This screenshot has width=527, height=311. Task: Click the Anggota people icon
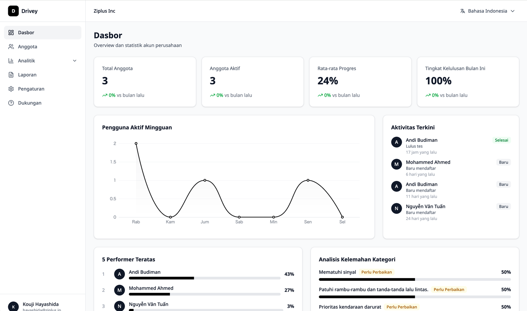tap(11, 47)
